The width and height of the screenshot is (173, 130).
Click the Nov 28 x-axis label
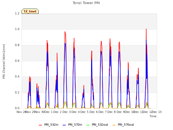tap(21, 112)
